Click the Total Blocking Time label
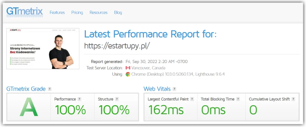 click(x=218, y=99)
